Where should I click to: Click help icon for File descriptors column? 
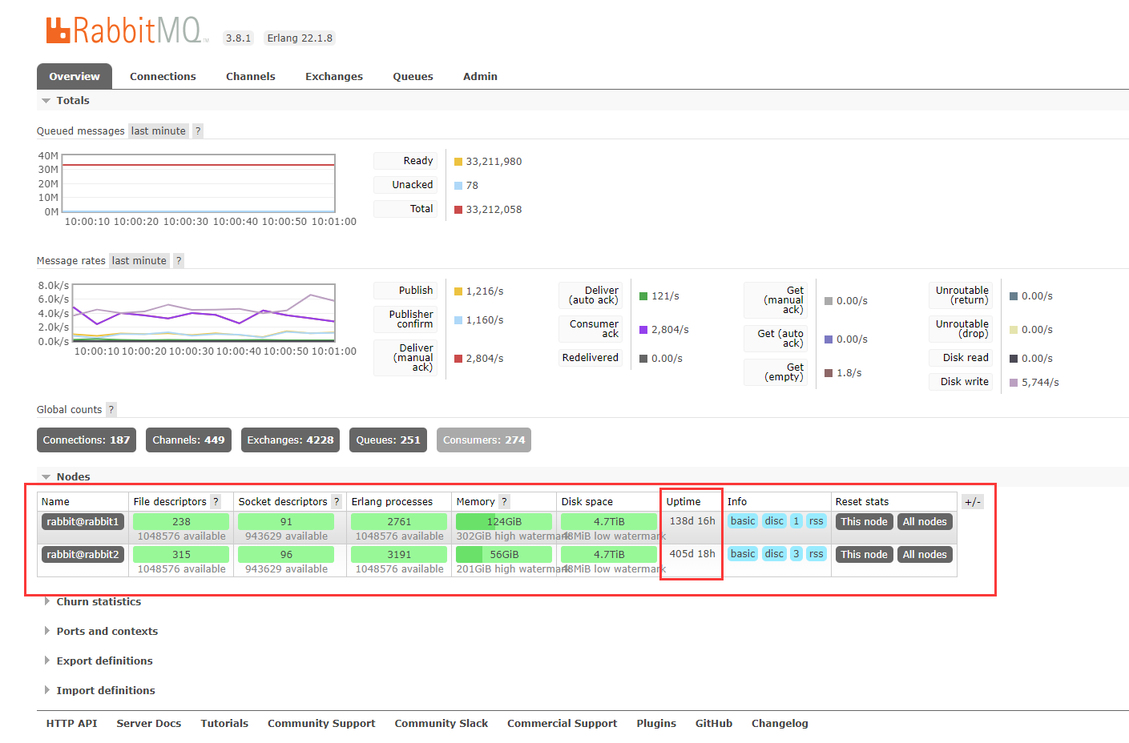tap(216, 502)
